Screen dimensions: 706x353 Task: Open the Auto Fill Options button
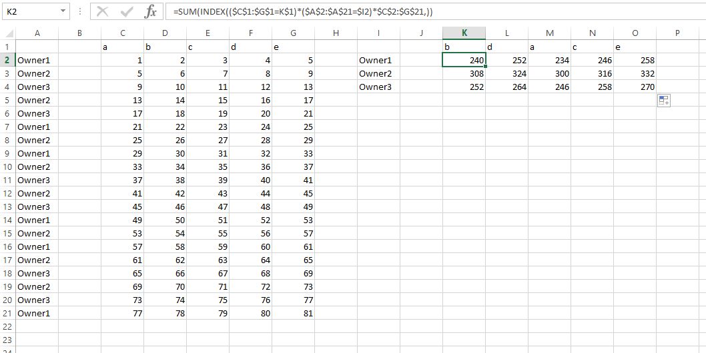coord(663,101)
